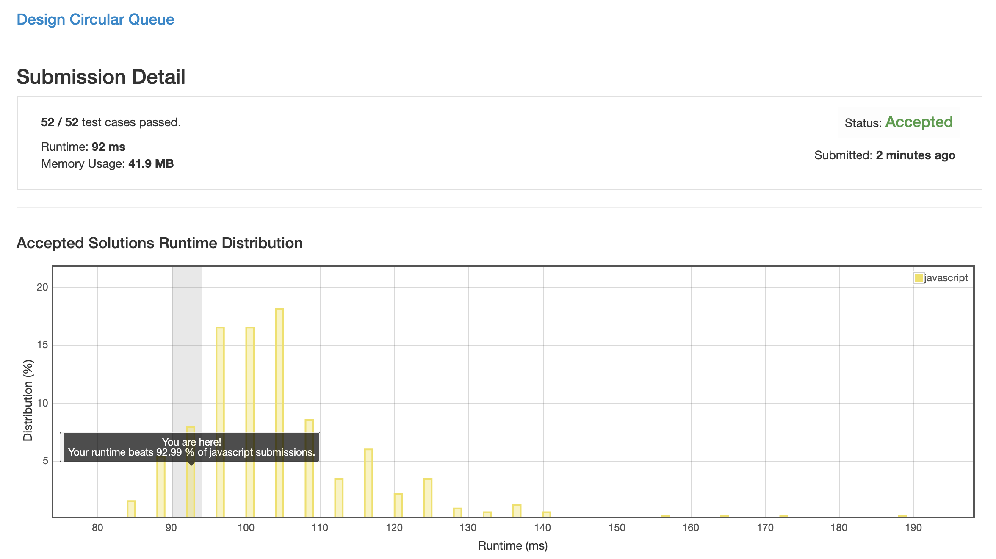The image size is (996, 559).
Task: Click the 'You are here!' tooltip
Action: point(191,447)
